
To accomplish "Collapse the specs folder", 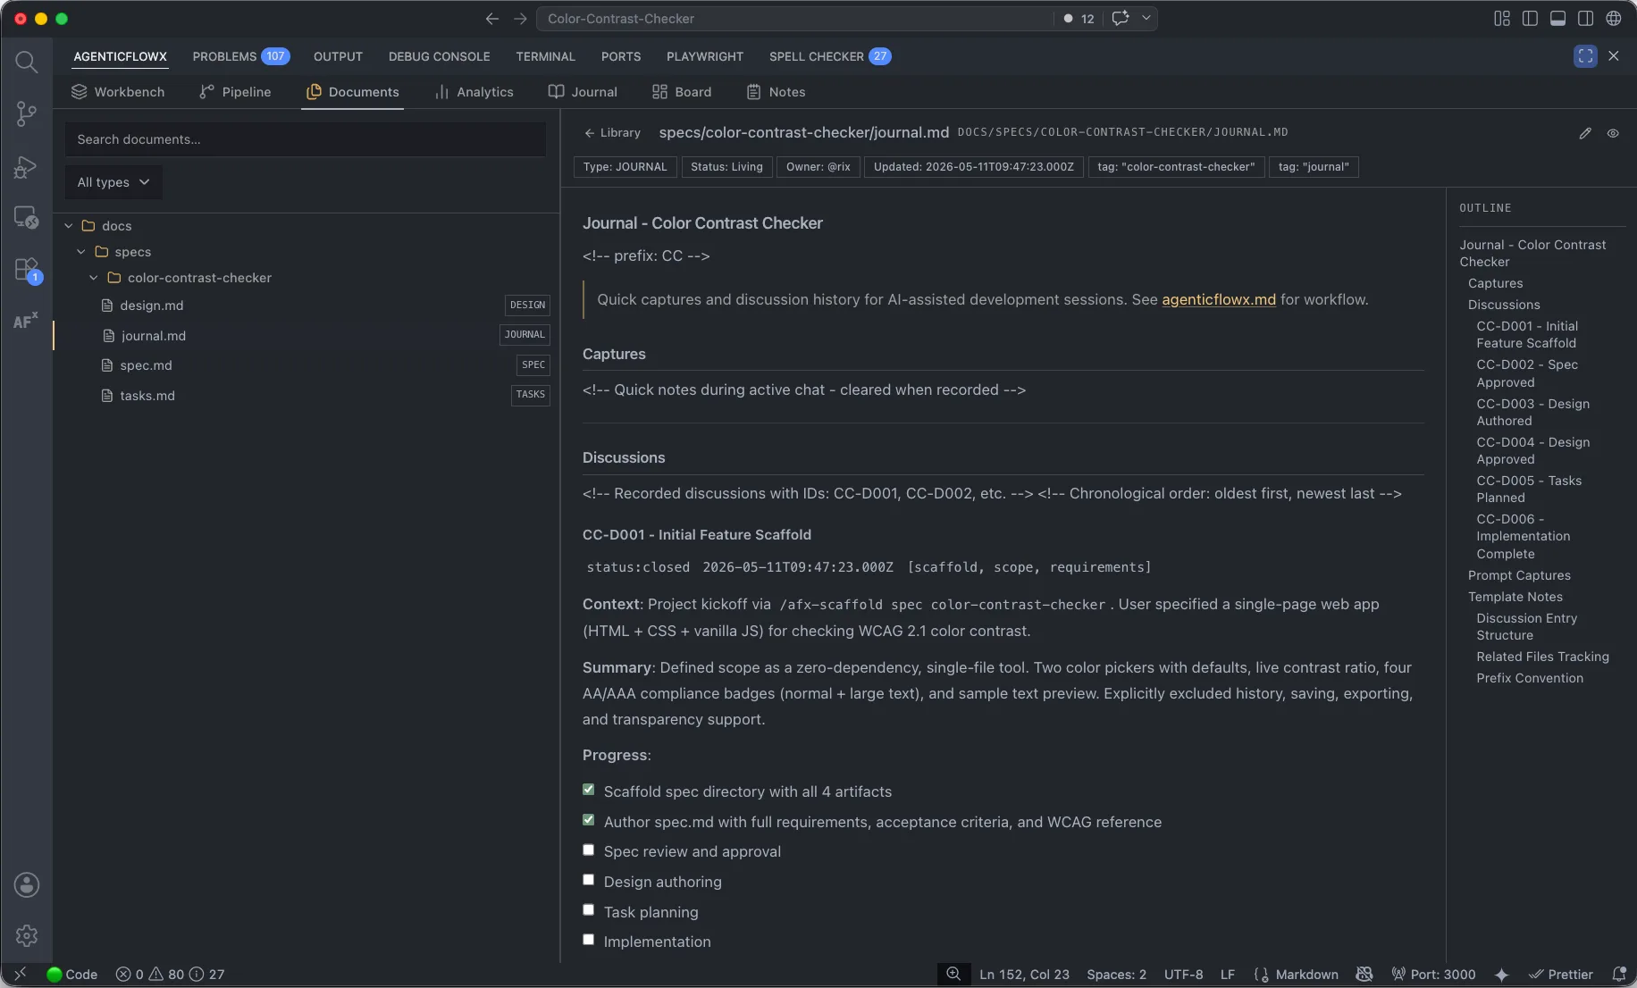I will (x=81, y=252).
